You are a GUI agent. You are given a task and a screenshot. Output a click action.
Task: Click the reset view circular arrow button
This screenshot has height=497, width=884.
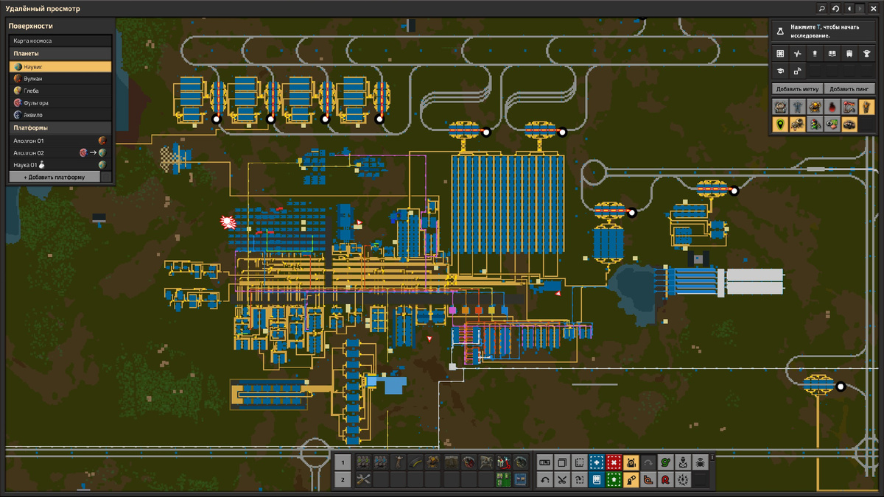click(835, 8)
